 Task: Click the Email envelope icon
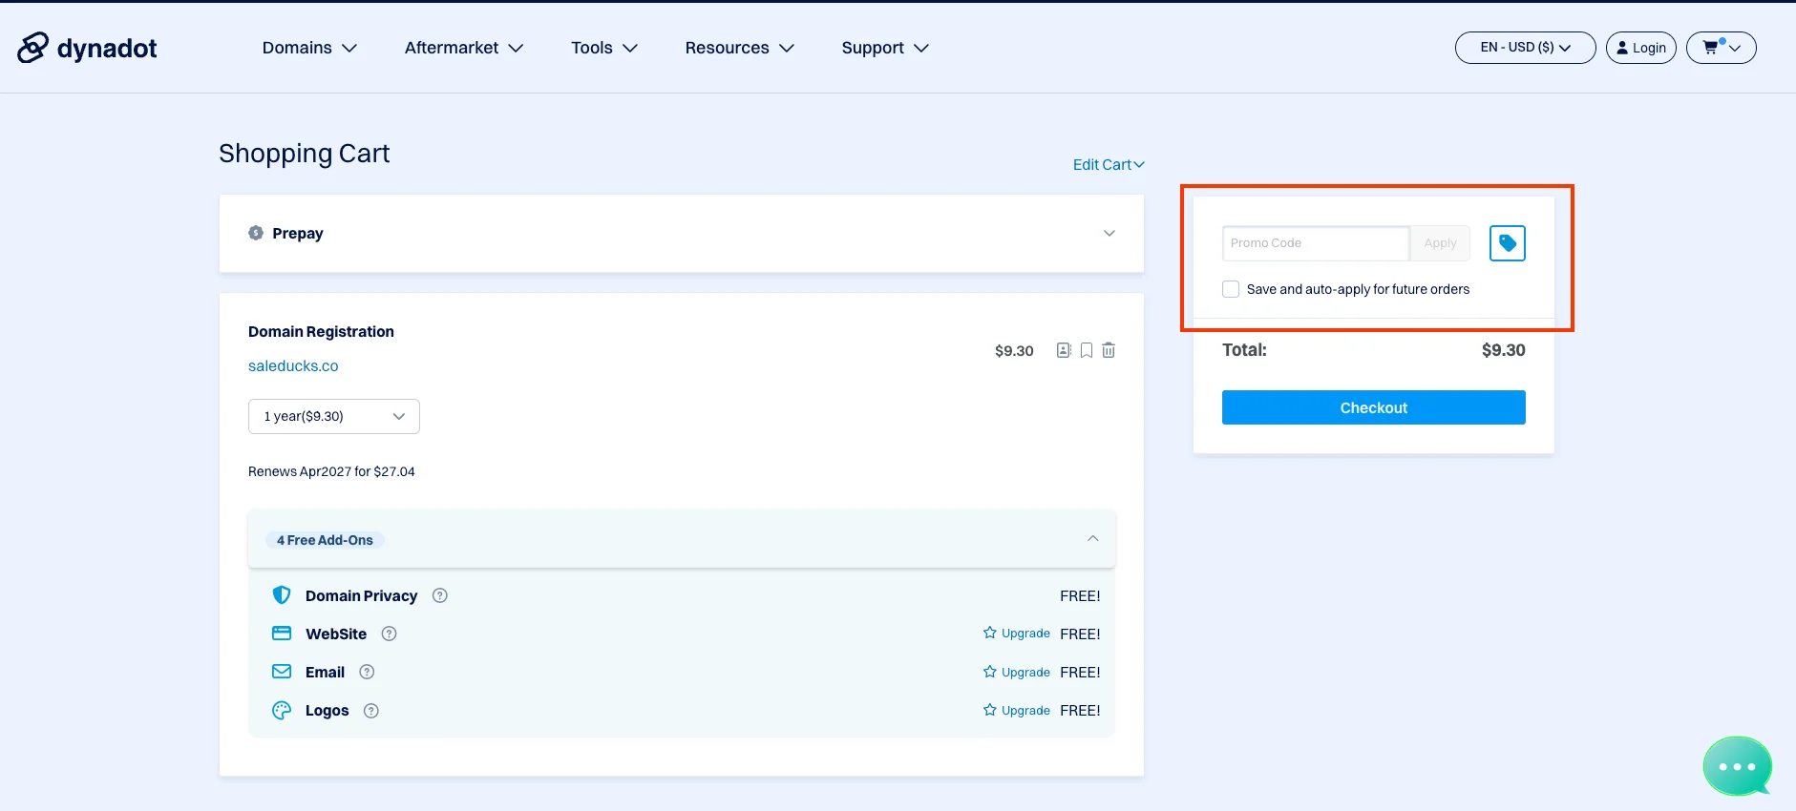coord(282,672)
